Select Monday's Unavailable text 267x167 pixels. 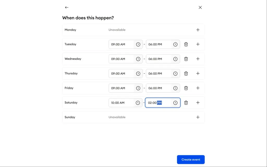(117, 30)
